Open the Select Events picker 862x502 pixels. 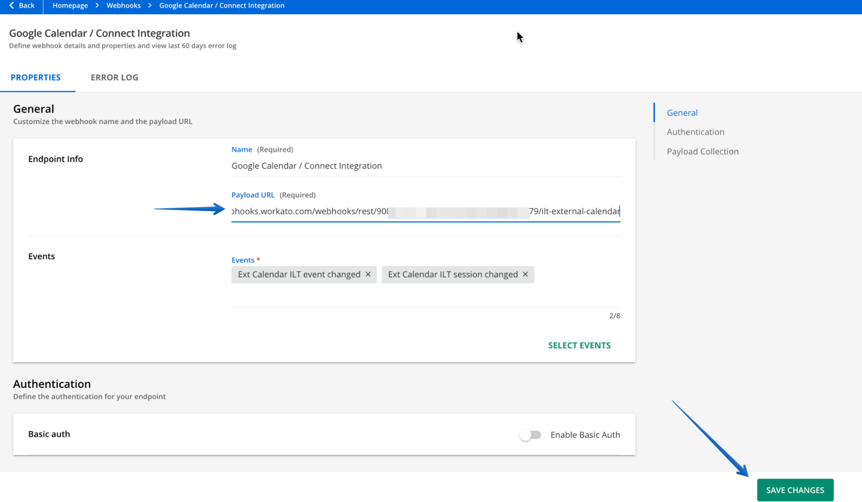coord(579,345)
